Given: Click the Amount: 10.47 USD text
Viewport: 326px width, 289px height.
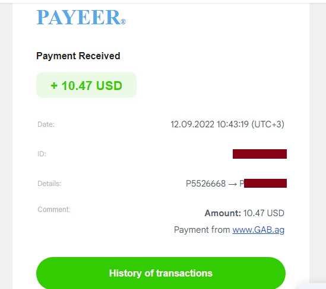Looking at the screenshot, I should pyautogui.click(x=244, y=213).
